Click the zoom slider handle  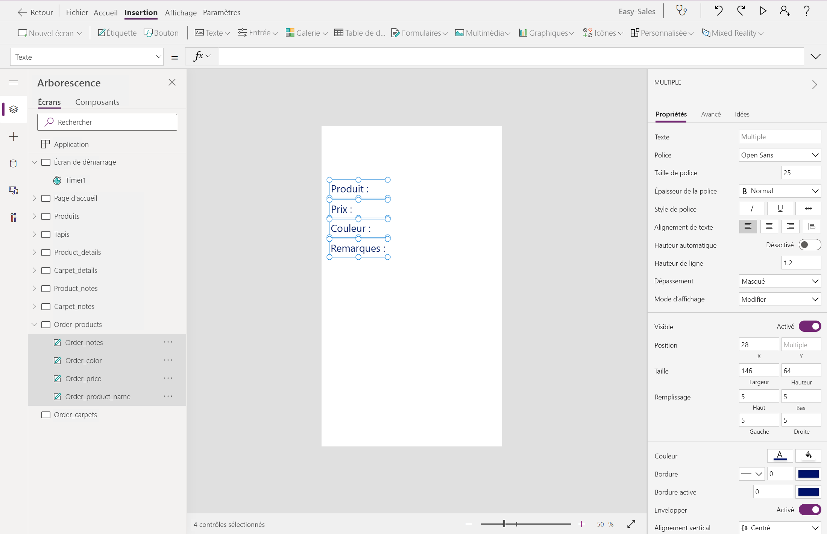tap(504, 524)
